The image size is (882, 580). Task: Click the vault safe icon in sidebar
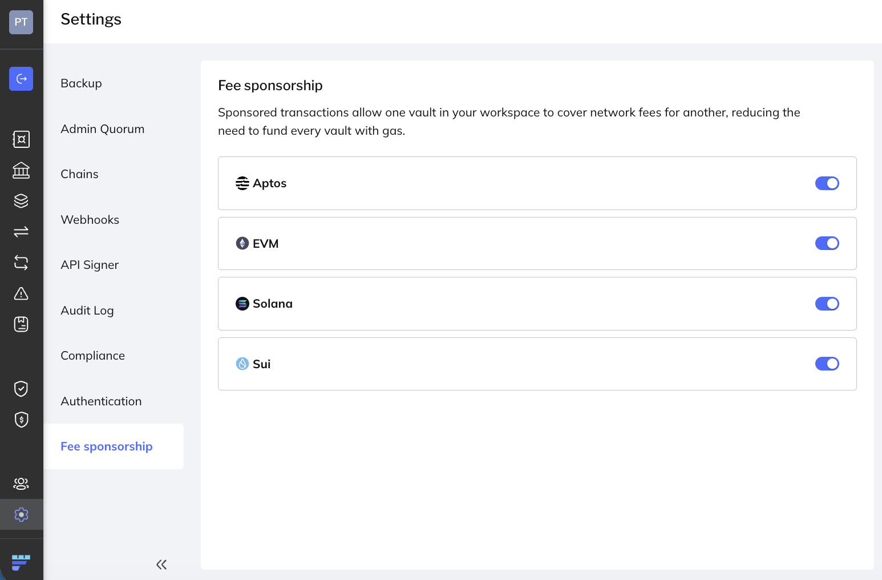21,139
